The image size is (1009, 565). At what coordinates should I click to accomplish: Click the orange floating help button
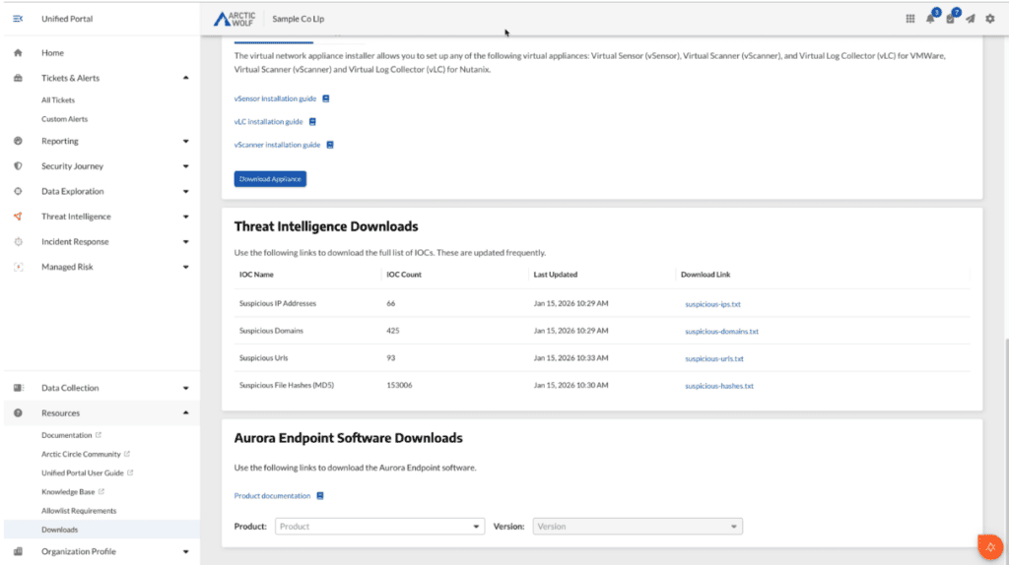(989, 545)
